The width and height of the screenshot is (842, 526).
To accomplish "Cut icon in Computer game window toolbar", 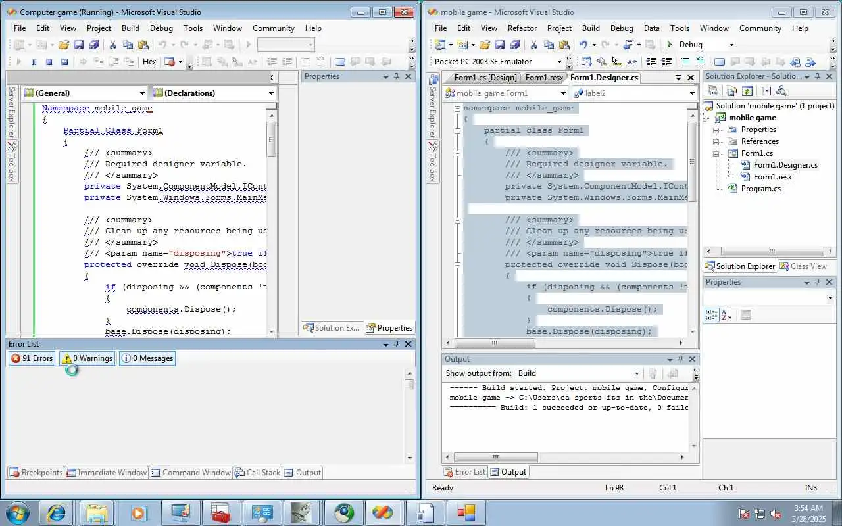I will pyautogui.click(x=112, y=45).
